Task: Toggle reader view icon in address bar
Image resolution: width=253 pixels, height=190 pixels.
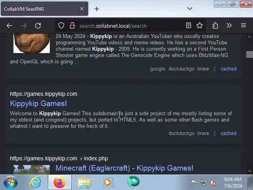Action: click(x=189, y=25)
